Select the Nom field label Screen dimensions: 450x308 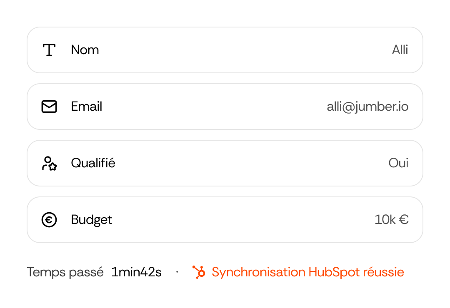tap(85, 50)
